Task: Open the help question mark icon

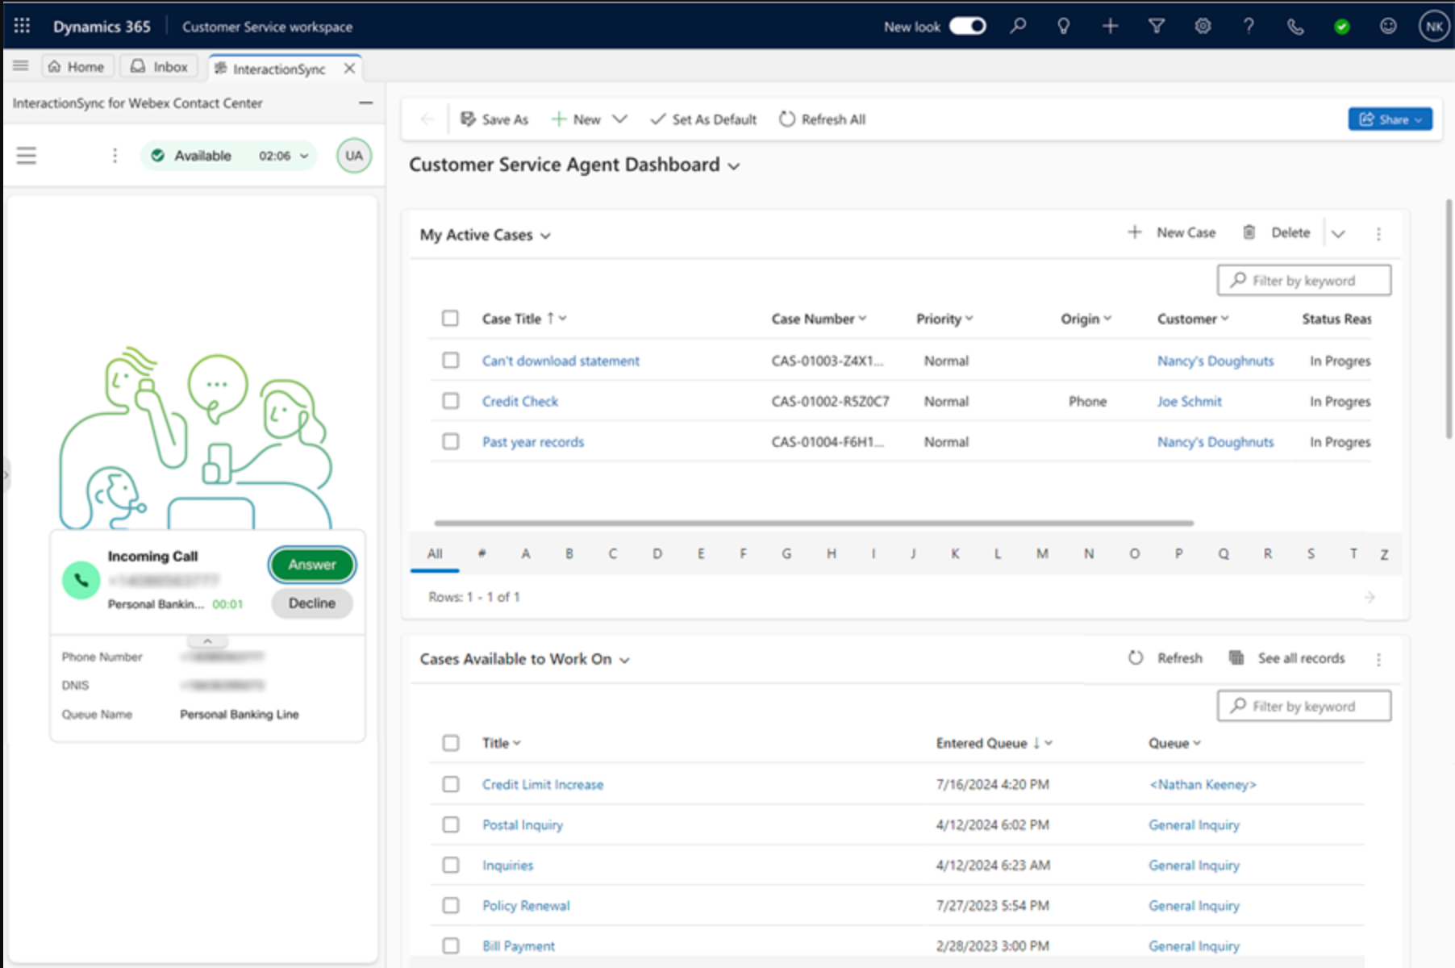Action: pos(1249,26)
